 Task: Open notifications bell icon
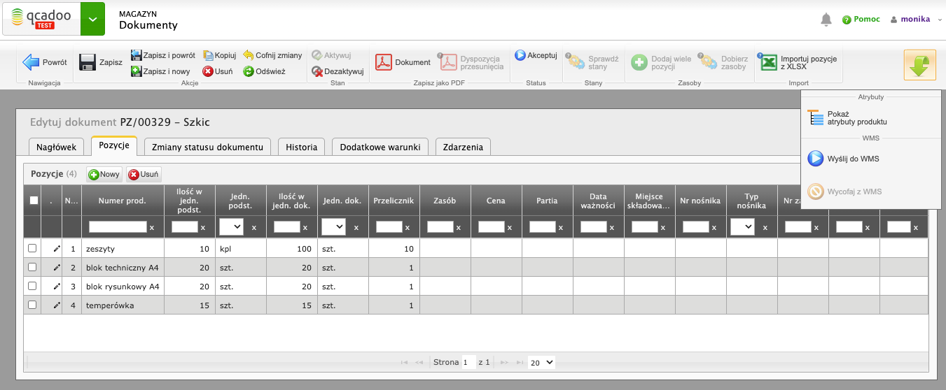click(826, 20)
